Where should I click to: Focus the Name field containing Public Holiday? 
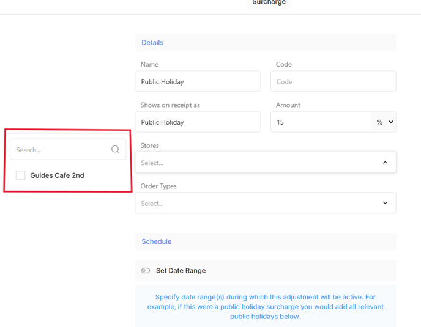tap(197, 81)
